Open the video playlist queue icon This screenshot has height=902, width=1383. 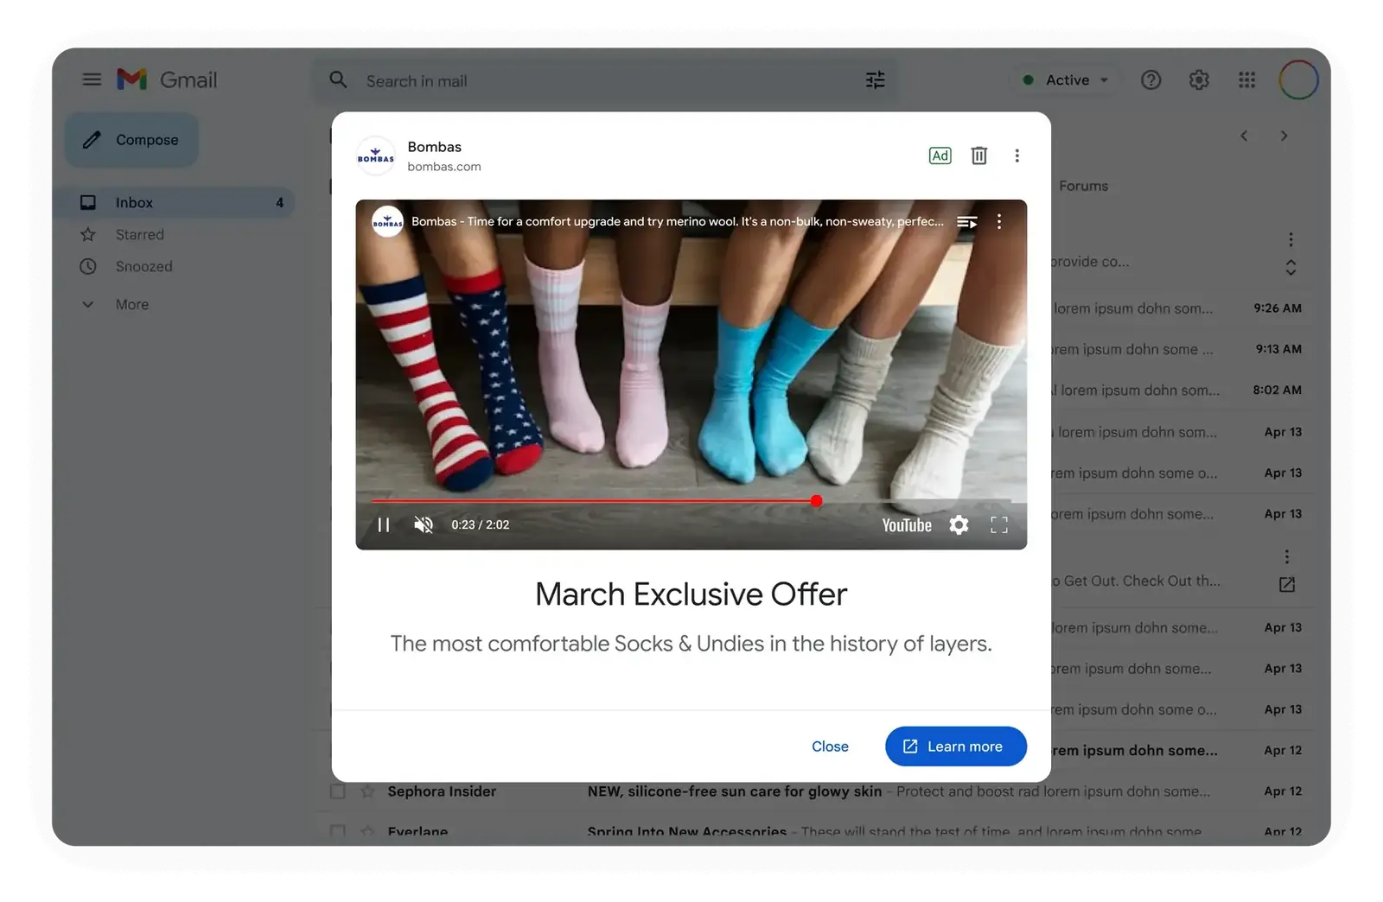coord(966,222)
